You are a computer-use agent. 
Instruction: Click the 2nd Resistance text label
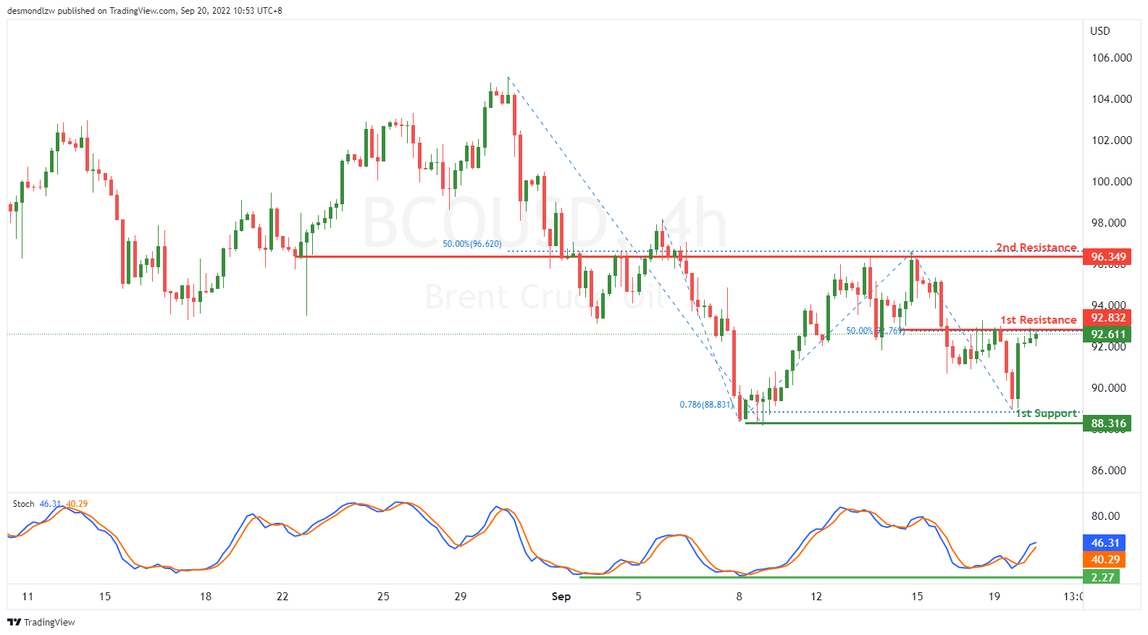coord(1036,248)
